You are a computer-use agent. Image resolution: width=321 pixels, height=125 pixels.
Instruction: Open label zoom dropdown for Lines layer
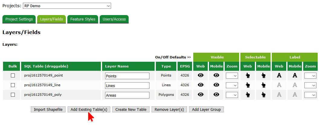[x=310, y=85]
